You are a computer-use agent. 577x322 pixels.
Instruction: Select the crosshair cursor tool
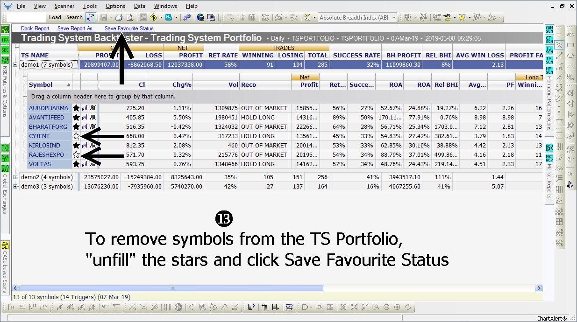point(559,34)
